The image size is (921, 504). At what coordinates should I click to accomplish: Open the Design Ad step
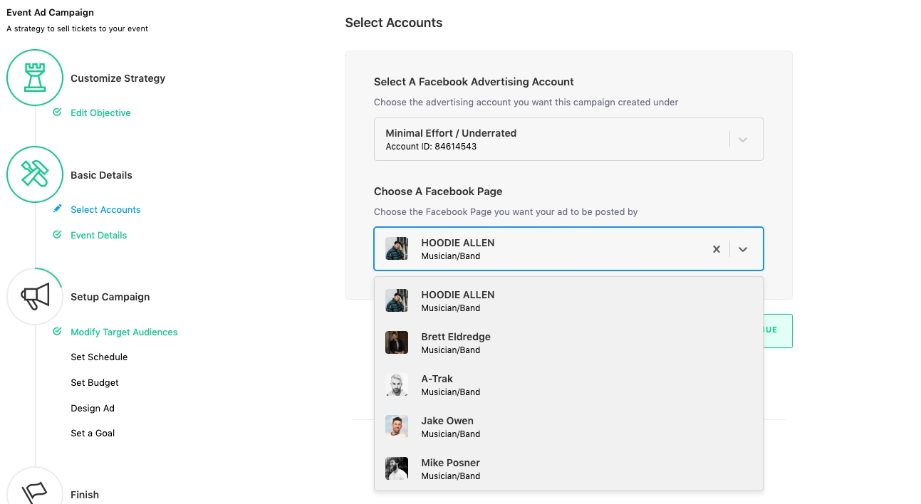tap(93, 408)
